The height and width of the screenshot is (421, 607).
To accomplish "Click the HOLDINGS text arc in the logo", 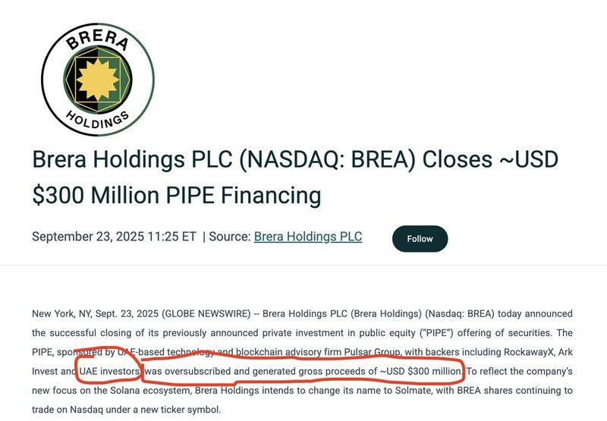I will 97,120.
